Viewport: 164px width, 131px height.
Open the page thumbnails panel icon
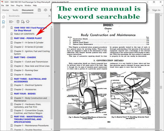click(x=4, y=17)
